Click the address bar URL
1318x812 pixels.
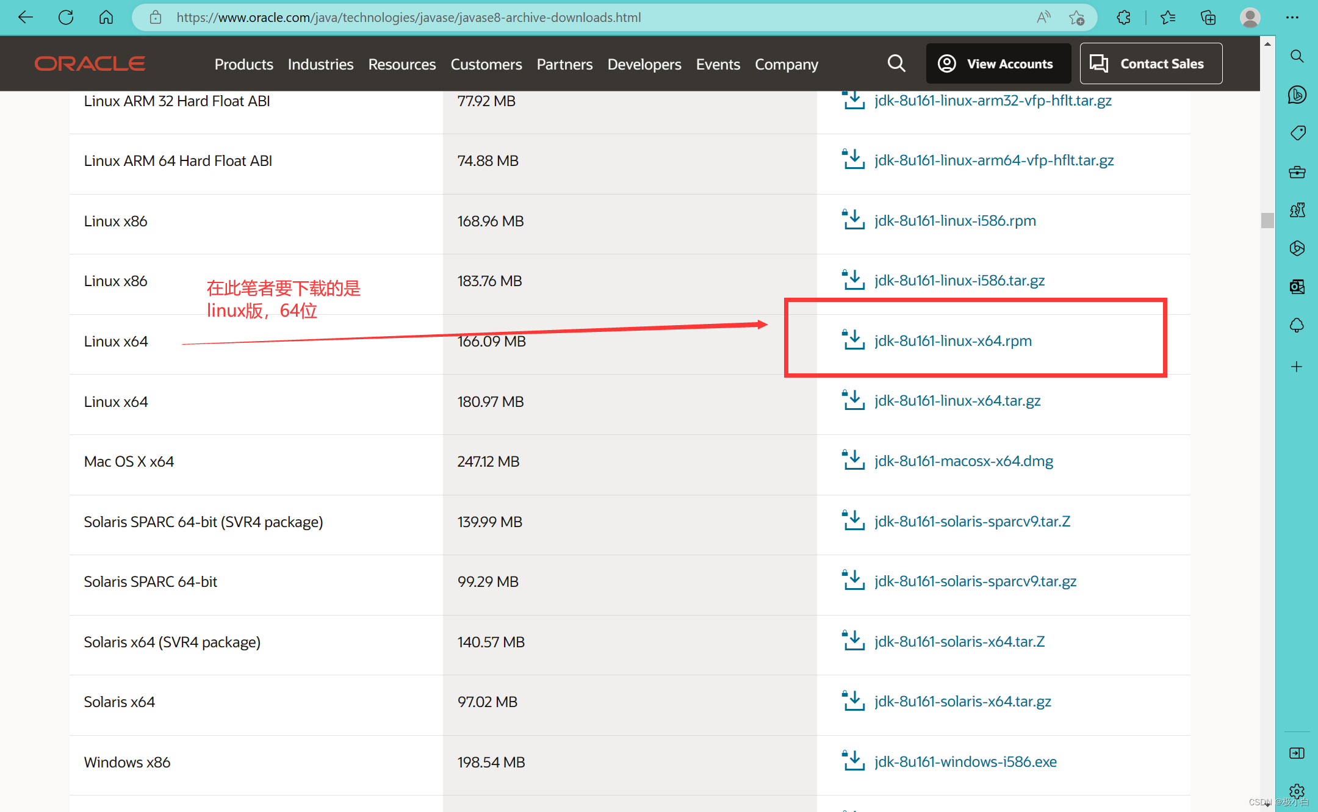[x=409, y=17]
